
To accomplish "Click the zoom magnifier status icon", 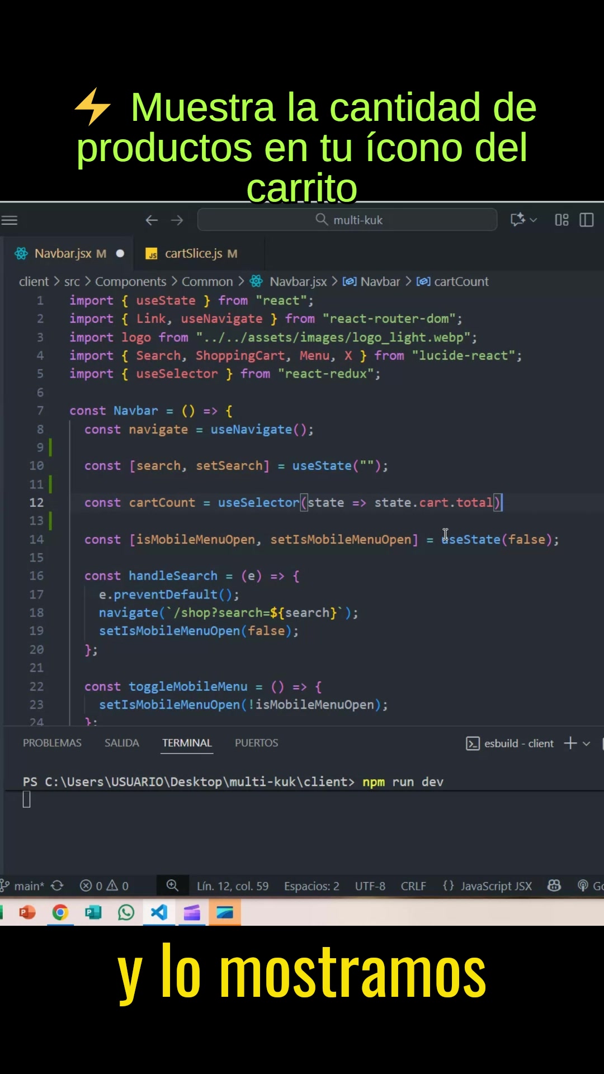I will [172, 885].
